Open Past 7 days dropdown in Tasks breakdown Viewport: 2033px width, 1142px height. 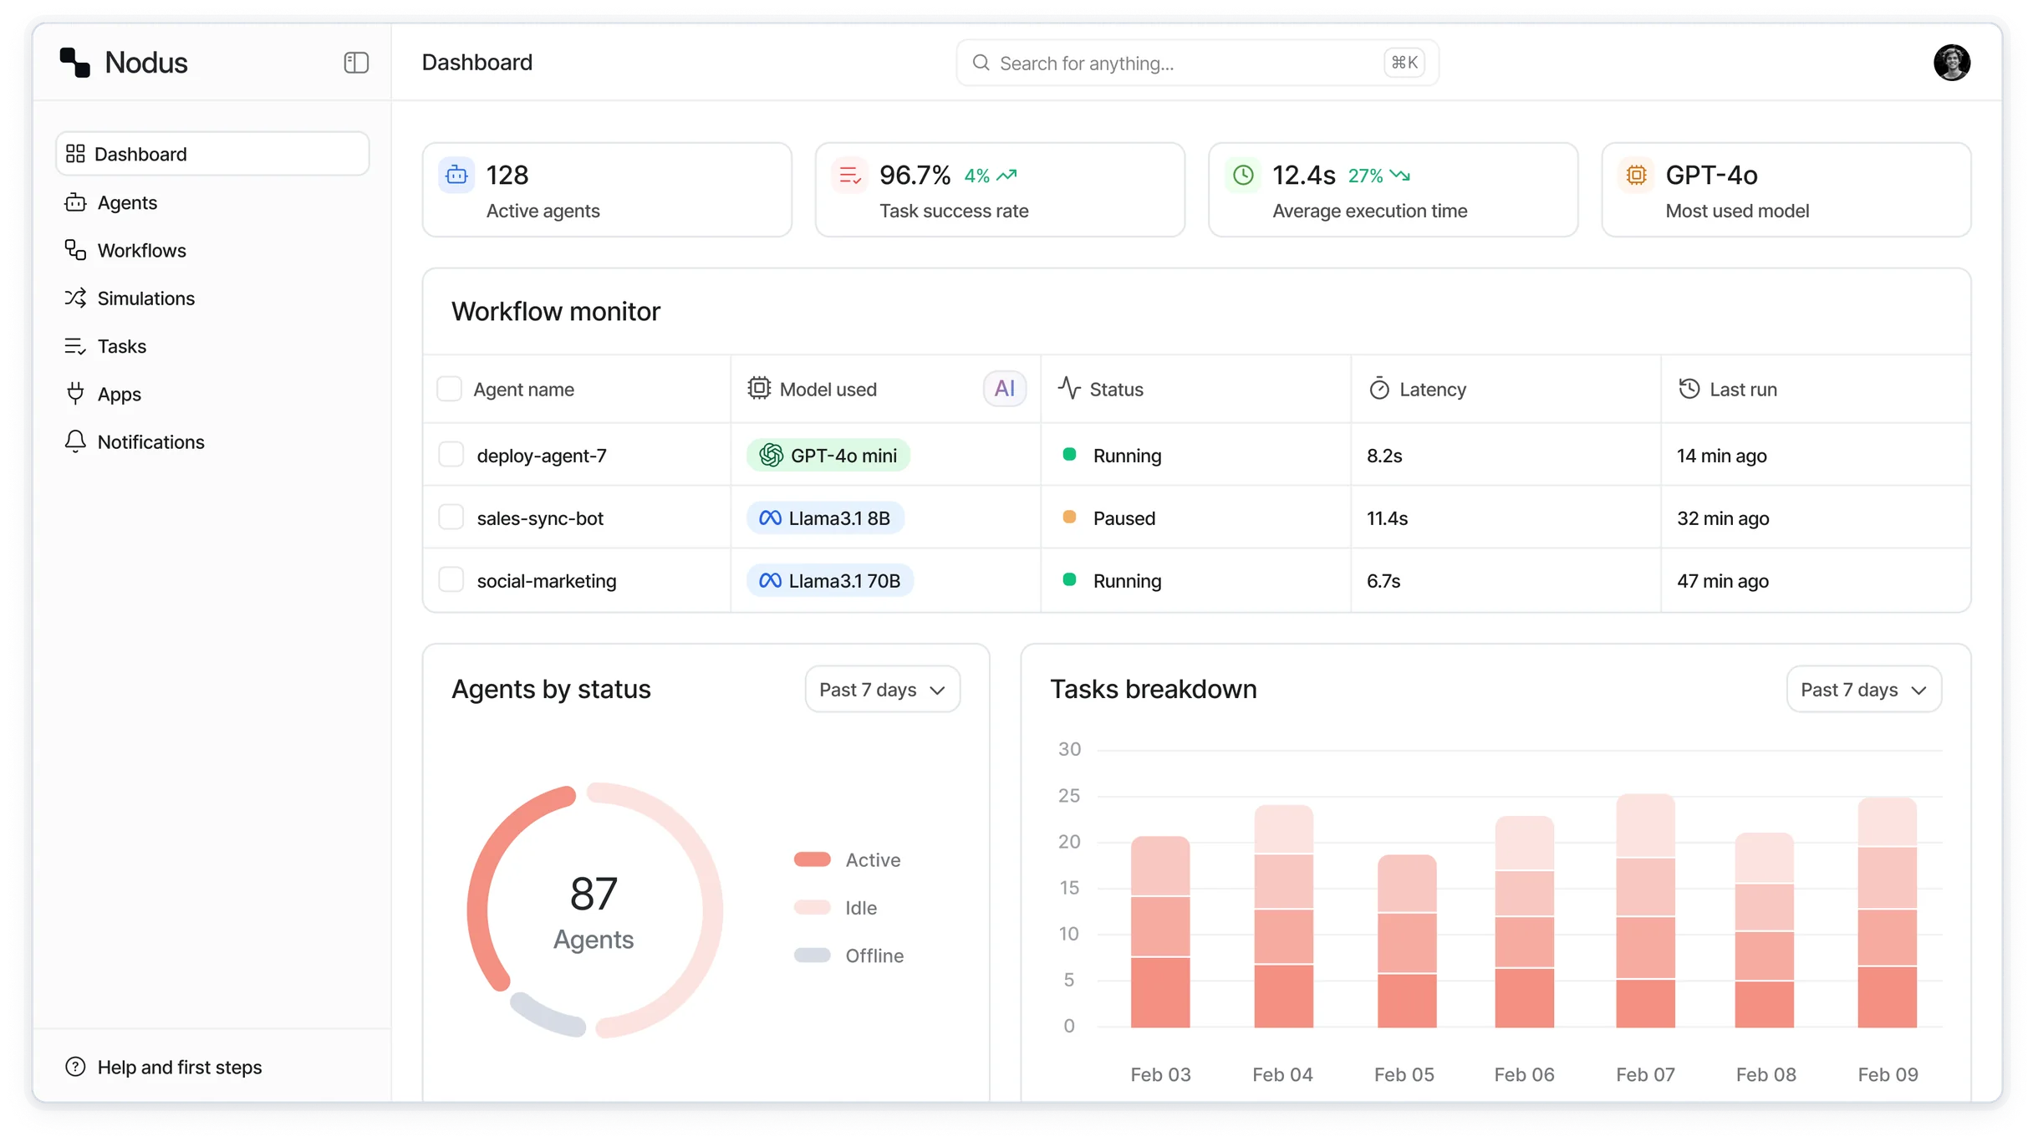pyautogui.click(x=1863, y=690)
